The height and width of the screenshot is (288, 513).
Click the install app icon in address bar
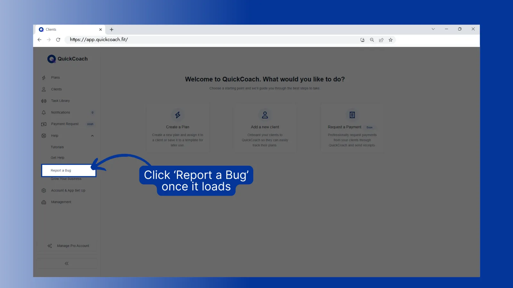[363, 40]
